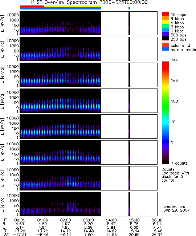Click the L value 7.57
This screenshot has width=196, height=236.
[157, 227]
